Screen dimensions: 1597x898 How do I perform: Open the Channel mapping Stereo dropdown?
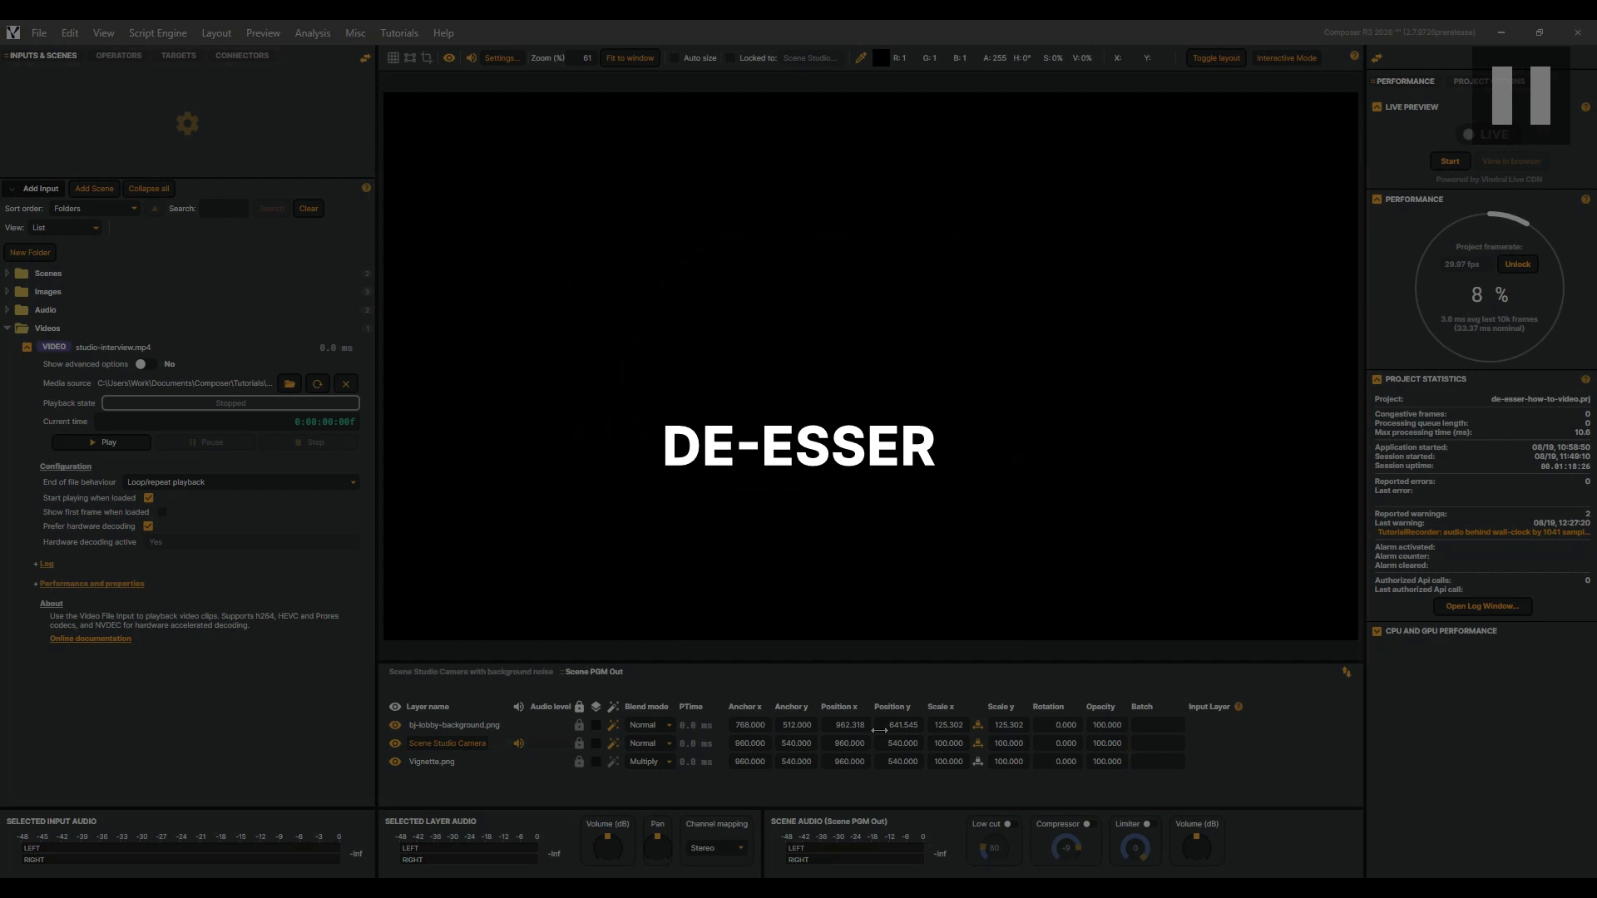(717, 848)
